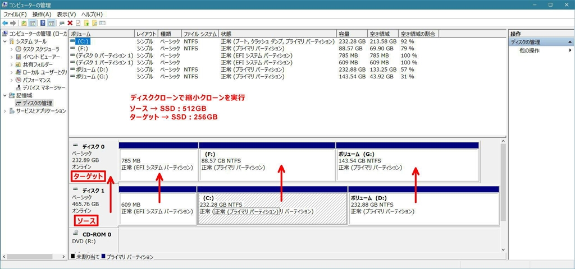Image resolution: width=575 pixels, height=269 pixels.
Task: Toggle the action pane toolbar icon
Action: tap(51, 23)
